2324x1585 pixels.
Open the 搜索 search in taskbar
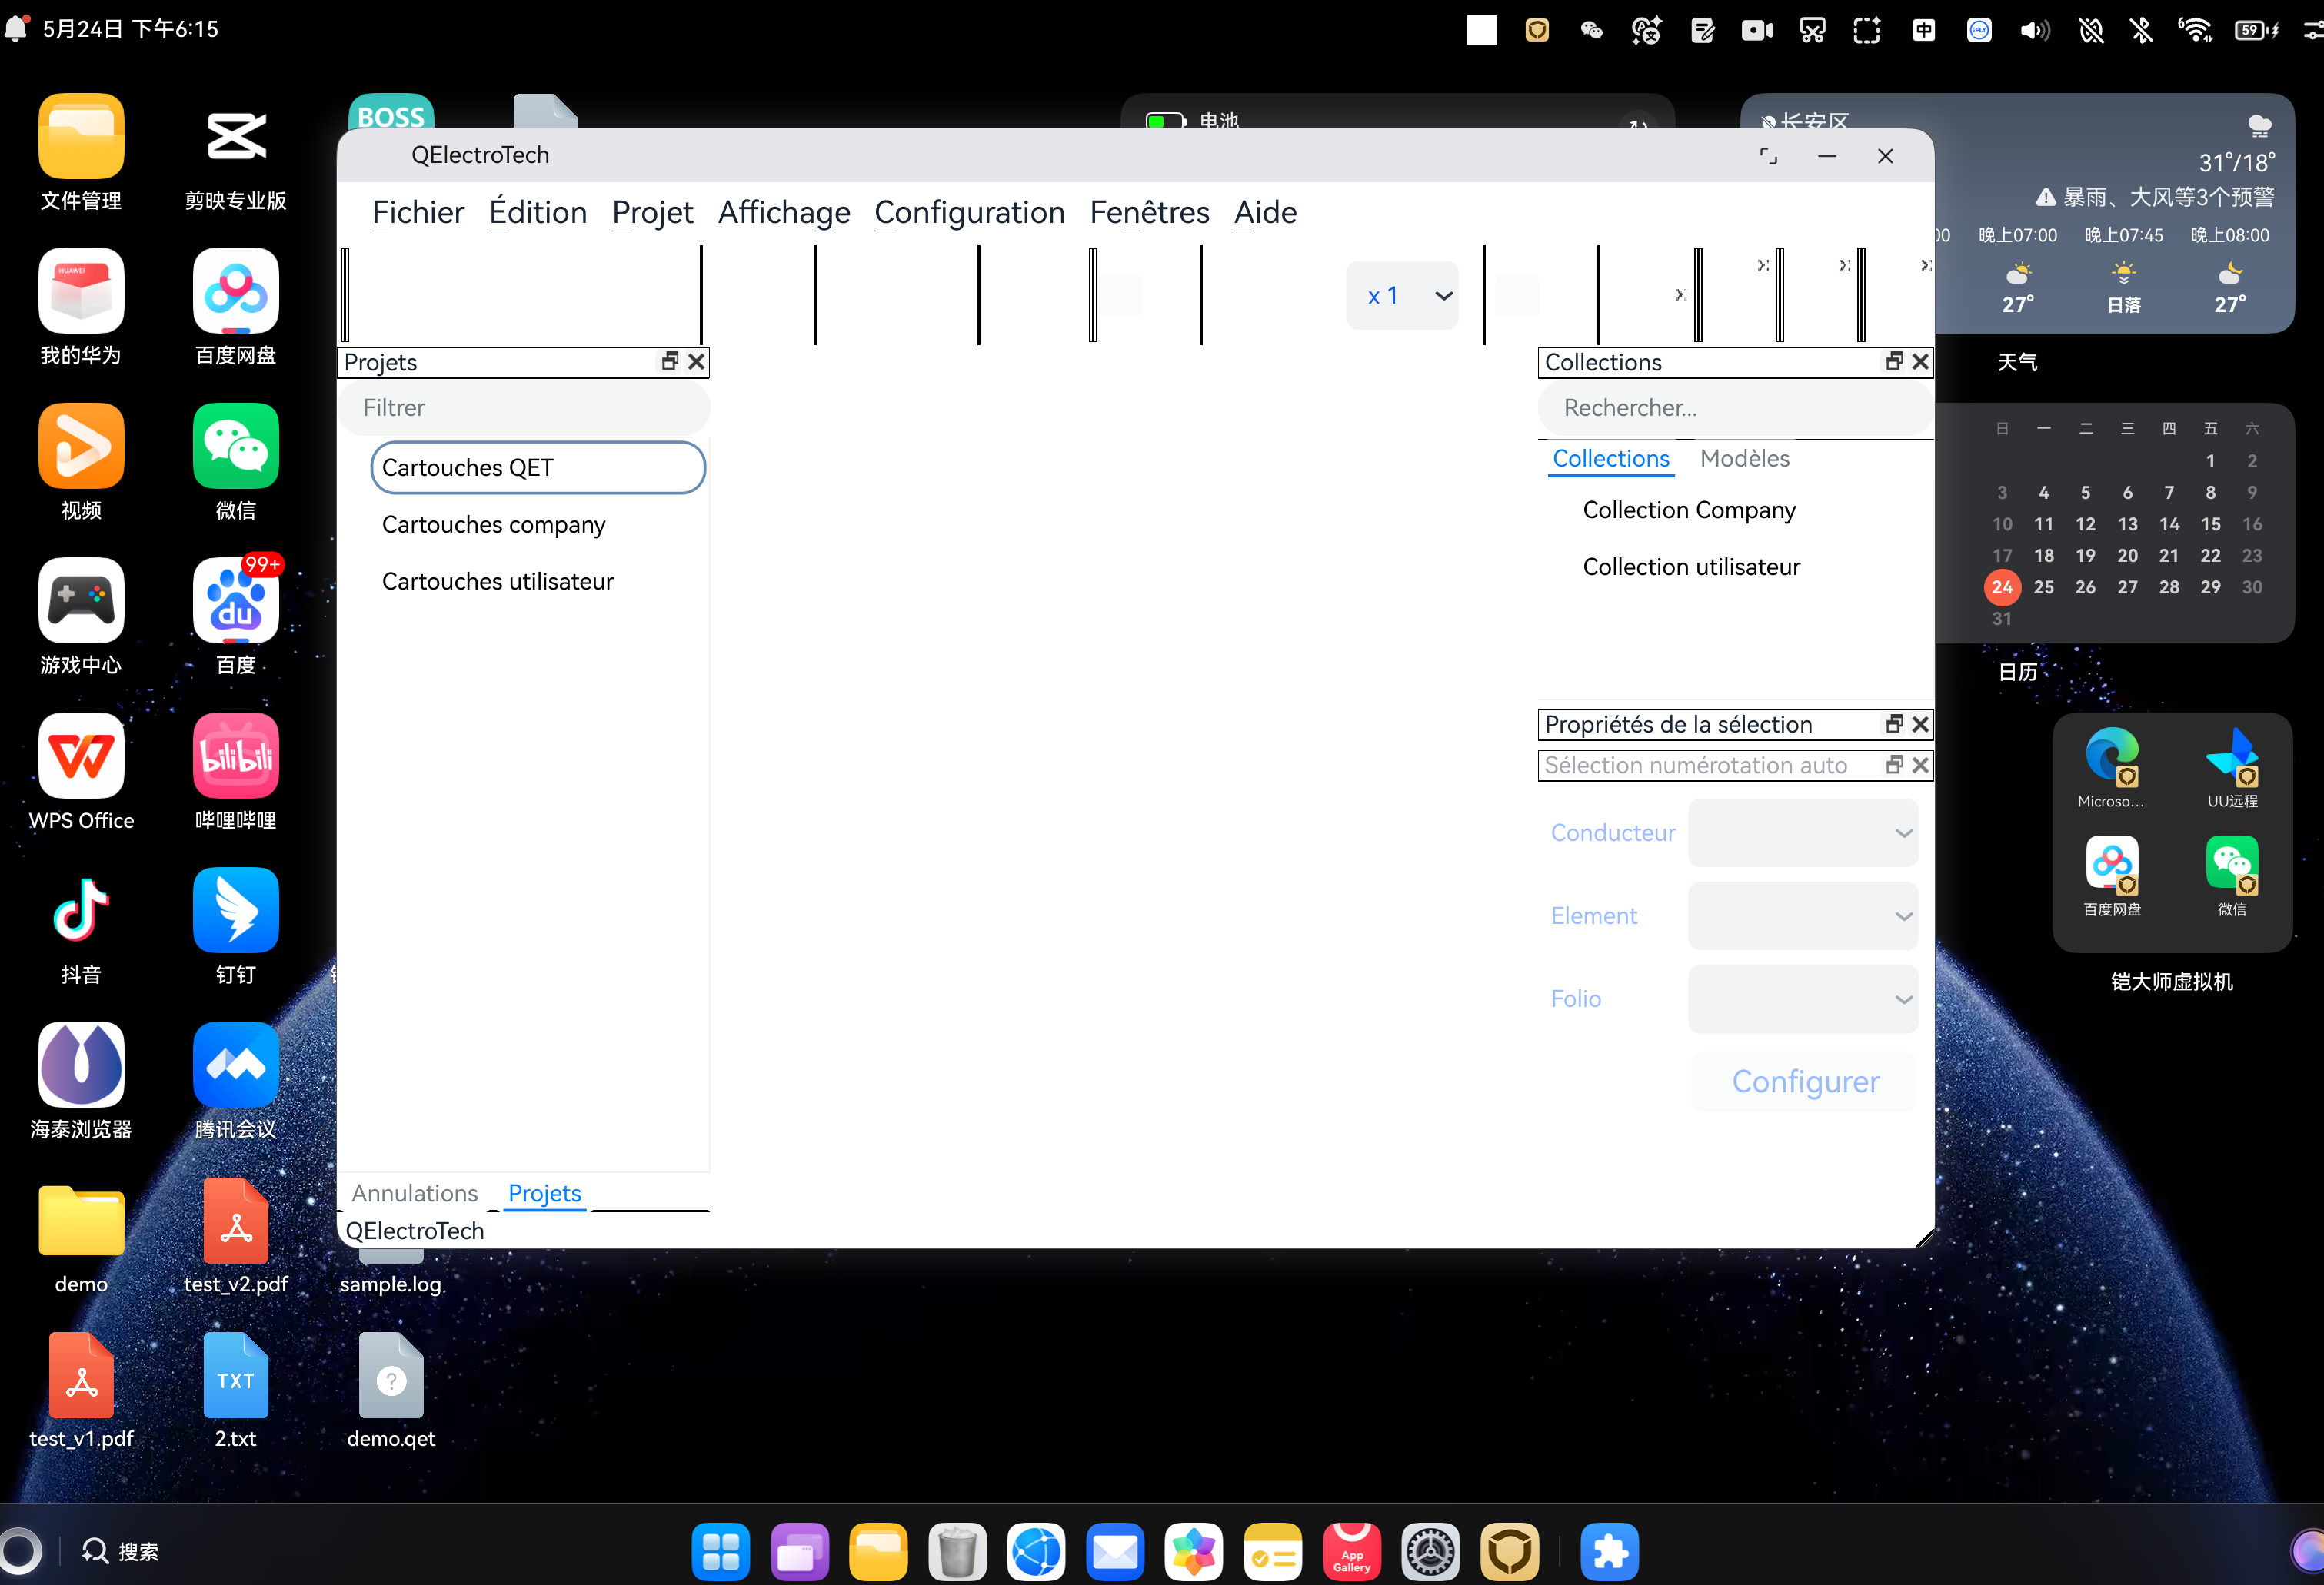point(120,1551)
